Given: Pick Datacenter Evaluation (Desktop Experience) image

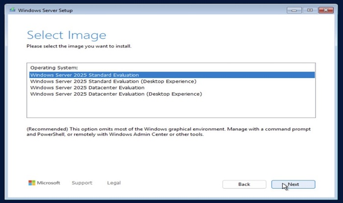Looking at the screenshot, I should pyautogui.click(x=172, y=94).
